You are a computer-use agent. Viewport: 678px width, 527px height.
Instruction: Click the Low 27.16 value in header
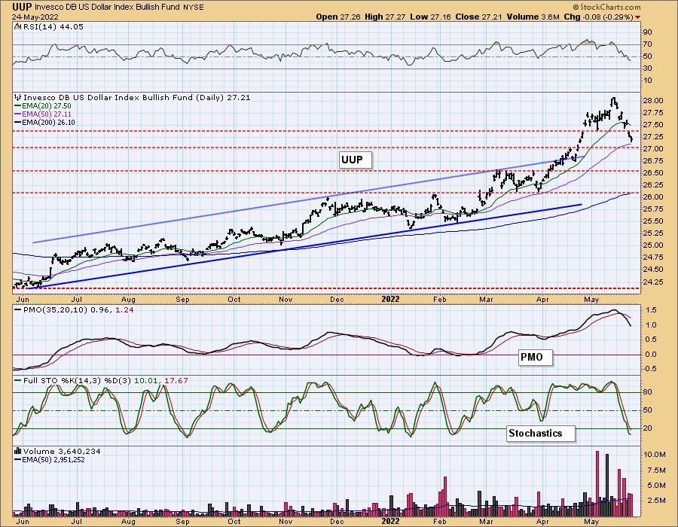[430, 17]
